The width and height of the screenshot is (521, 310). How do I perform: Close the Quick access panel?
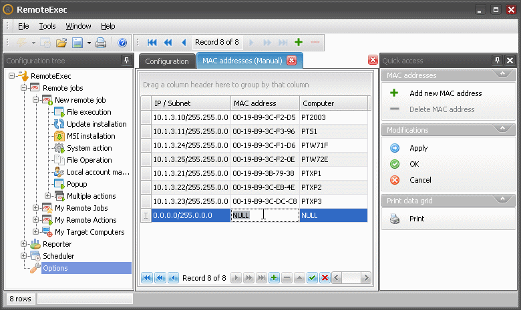click(x=510, y=61)
